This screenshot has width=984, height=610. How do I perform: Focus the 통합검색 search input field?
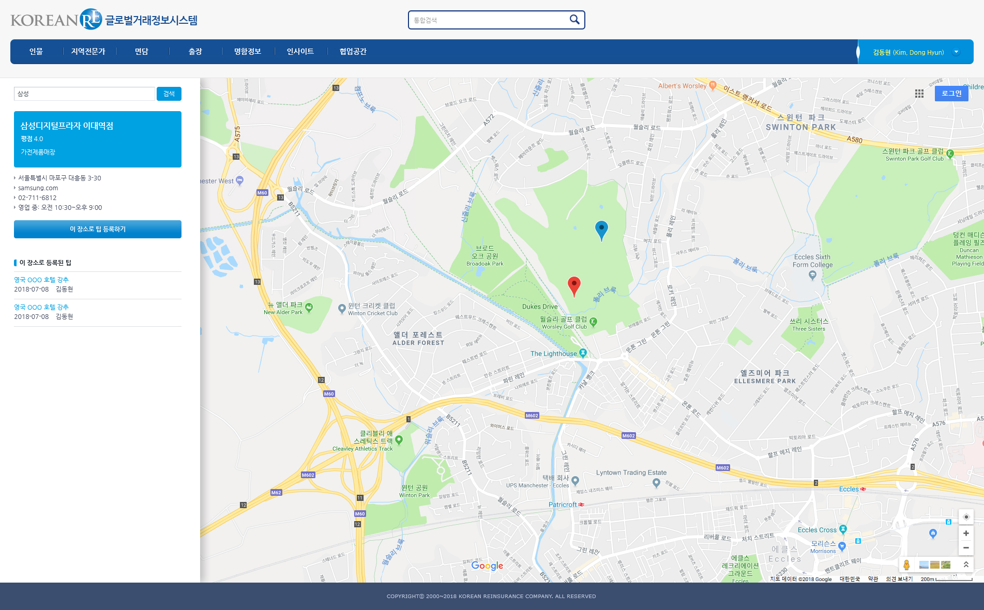click(x=489, y=20)
